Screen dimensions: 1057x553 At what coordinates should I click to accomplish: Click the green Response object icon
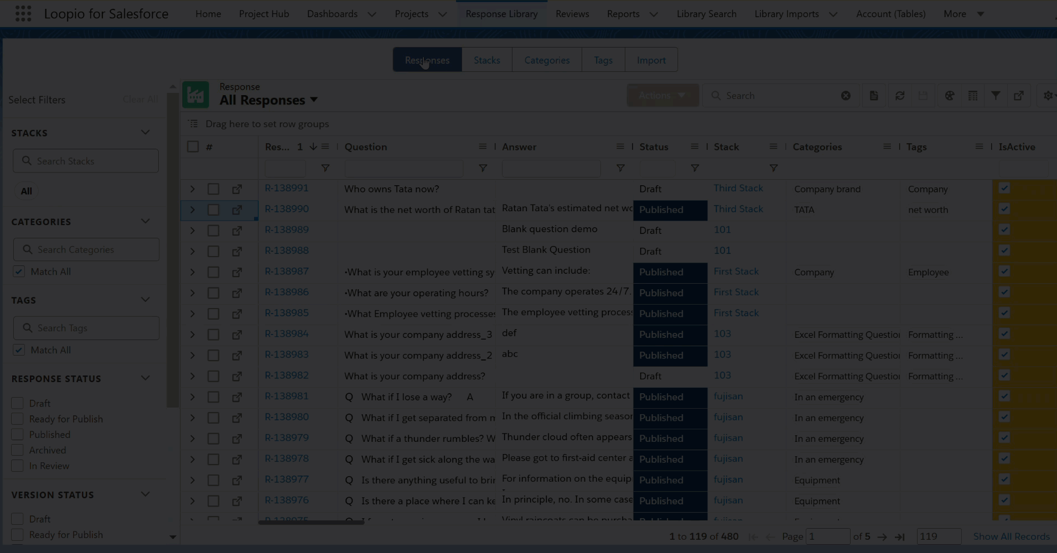(195, 95)
